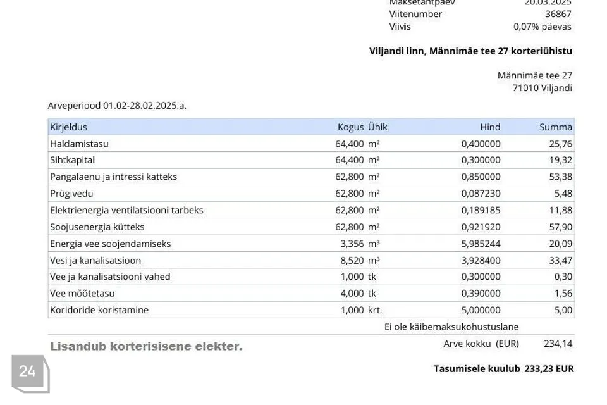
Task: Click Vesi ja kanalisatsioon row label
Action: (x=95, y=260)
